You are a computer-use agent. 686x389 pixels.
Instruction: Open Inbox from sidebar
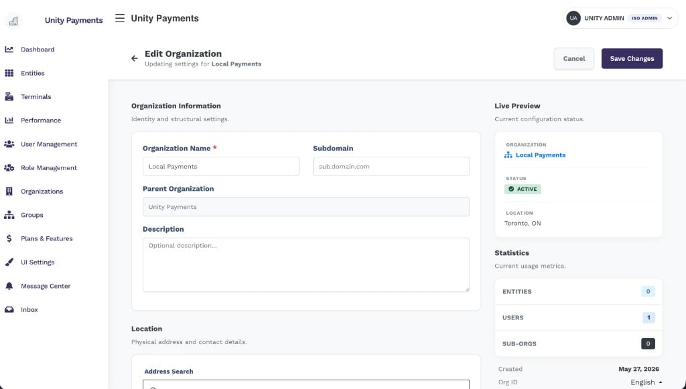coord(29,309)
